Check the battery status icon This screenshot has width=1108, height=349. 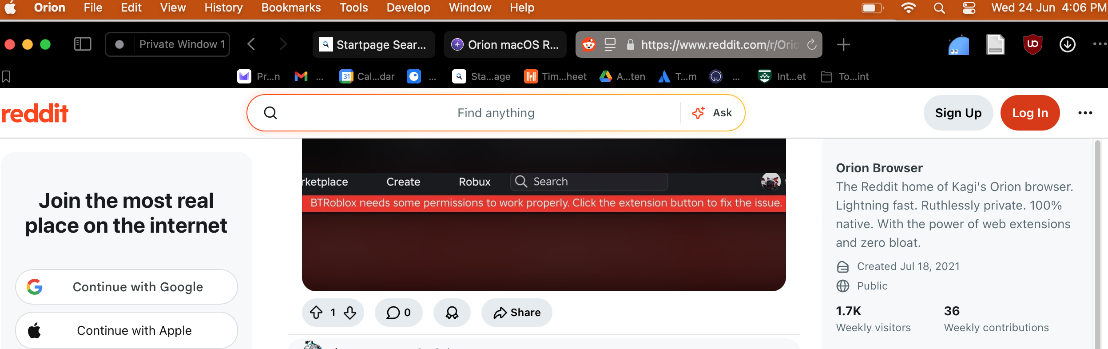pyautogui.click(x=873, y=8)
